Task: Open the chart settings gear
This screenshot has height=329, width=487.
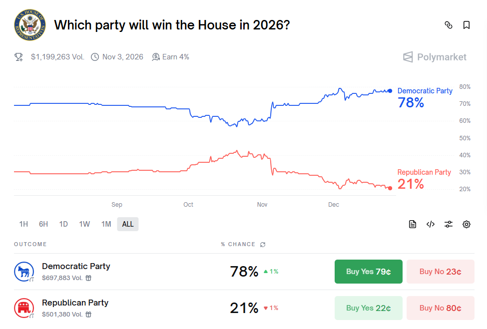Action: [466, 224]
